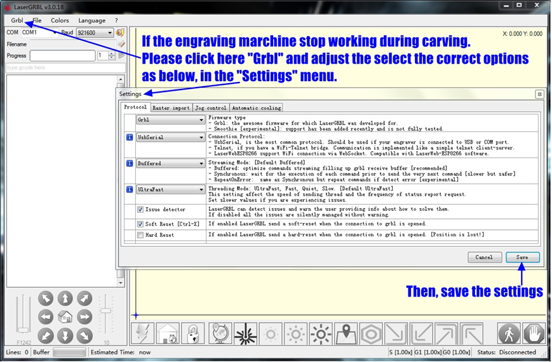The image size is (552, 362).
Task: Jog diagonally down-right arrow button
Action: coord(84,335)
